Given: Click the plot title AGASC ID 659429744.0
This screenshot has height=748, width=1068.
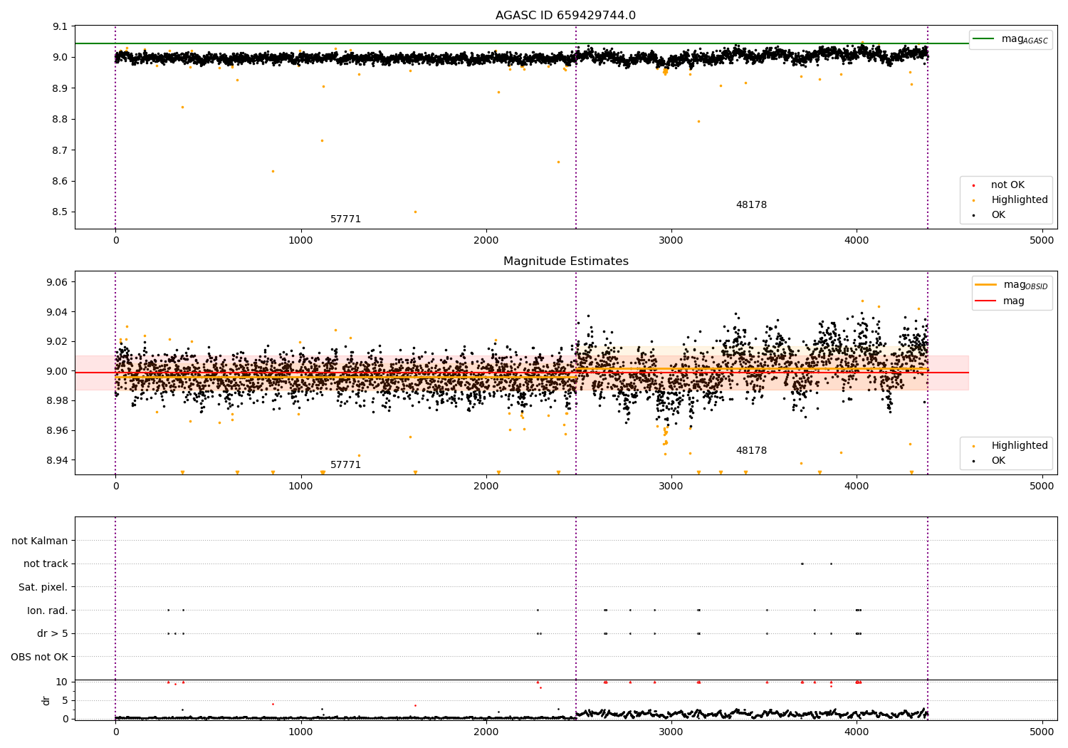Looking at the screenshot, I should [x=565, y=16].
